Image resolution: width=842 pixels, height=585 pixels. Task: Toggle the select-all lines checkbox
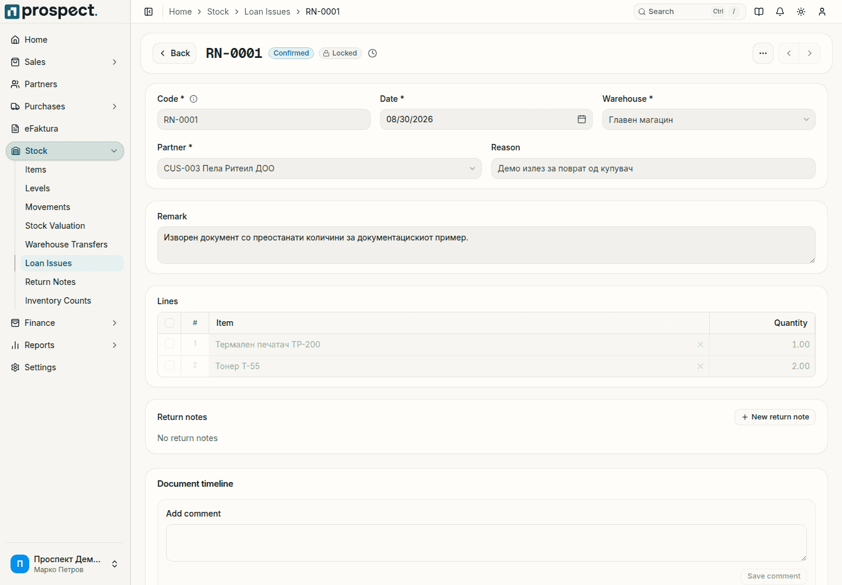point(170,323)
